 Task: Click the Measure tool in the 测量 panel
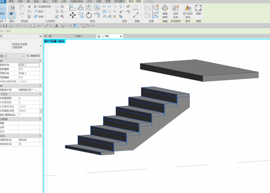click(x=136, y=15)
